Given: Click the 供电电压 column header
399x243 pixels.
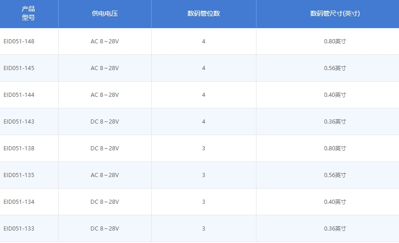Looking at the screenshot, I should coord(105,14).
